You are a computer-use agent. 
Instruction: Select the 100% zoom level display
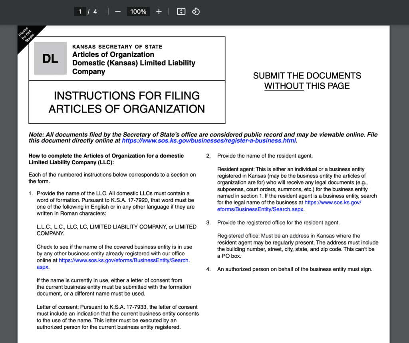coord(138,11)
